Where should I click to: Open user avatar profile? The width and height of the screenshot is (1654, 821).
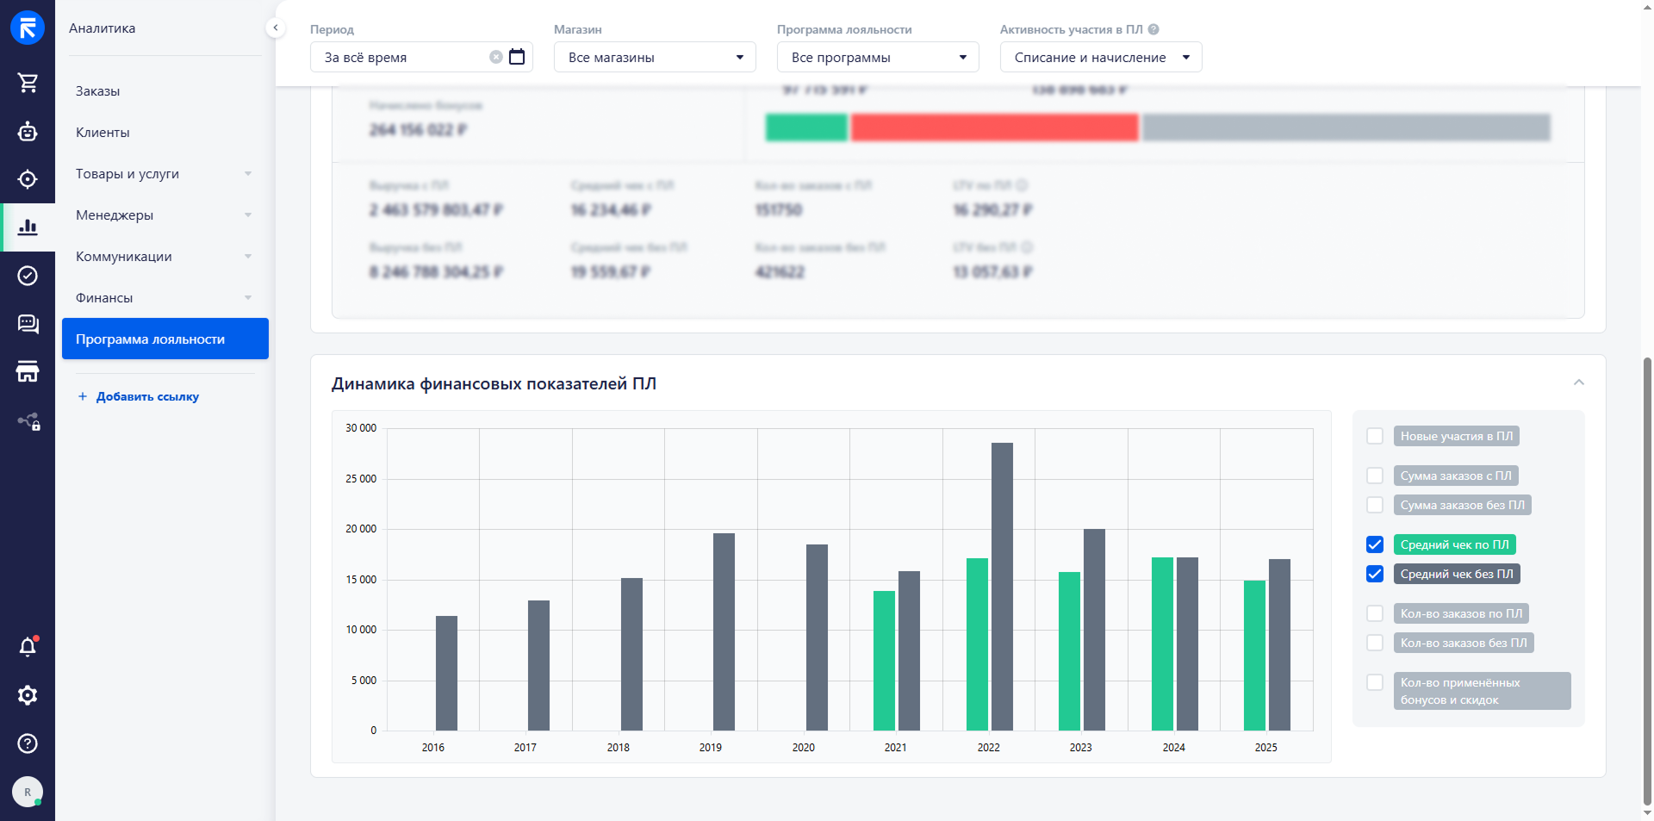click(28, 792)
